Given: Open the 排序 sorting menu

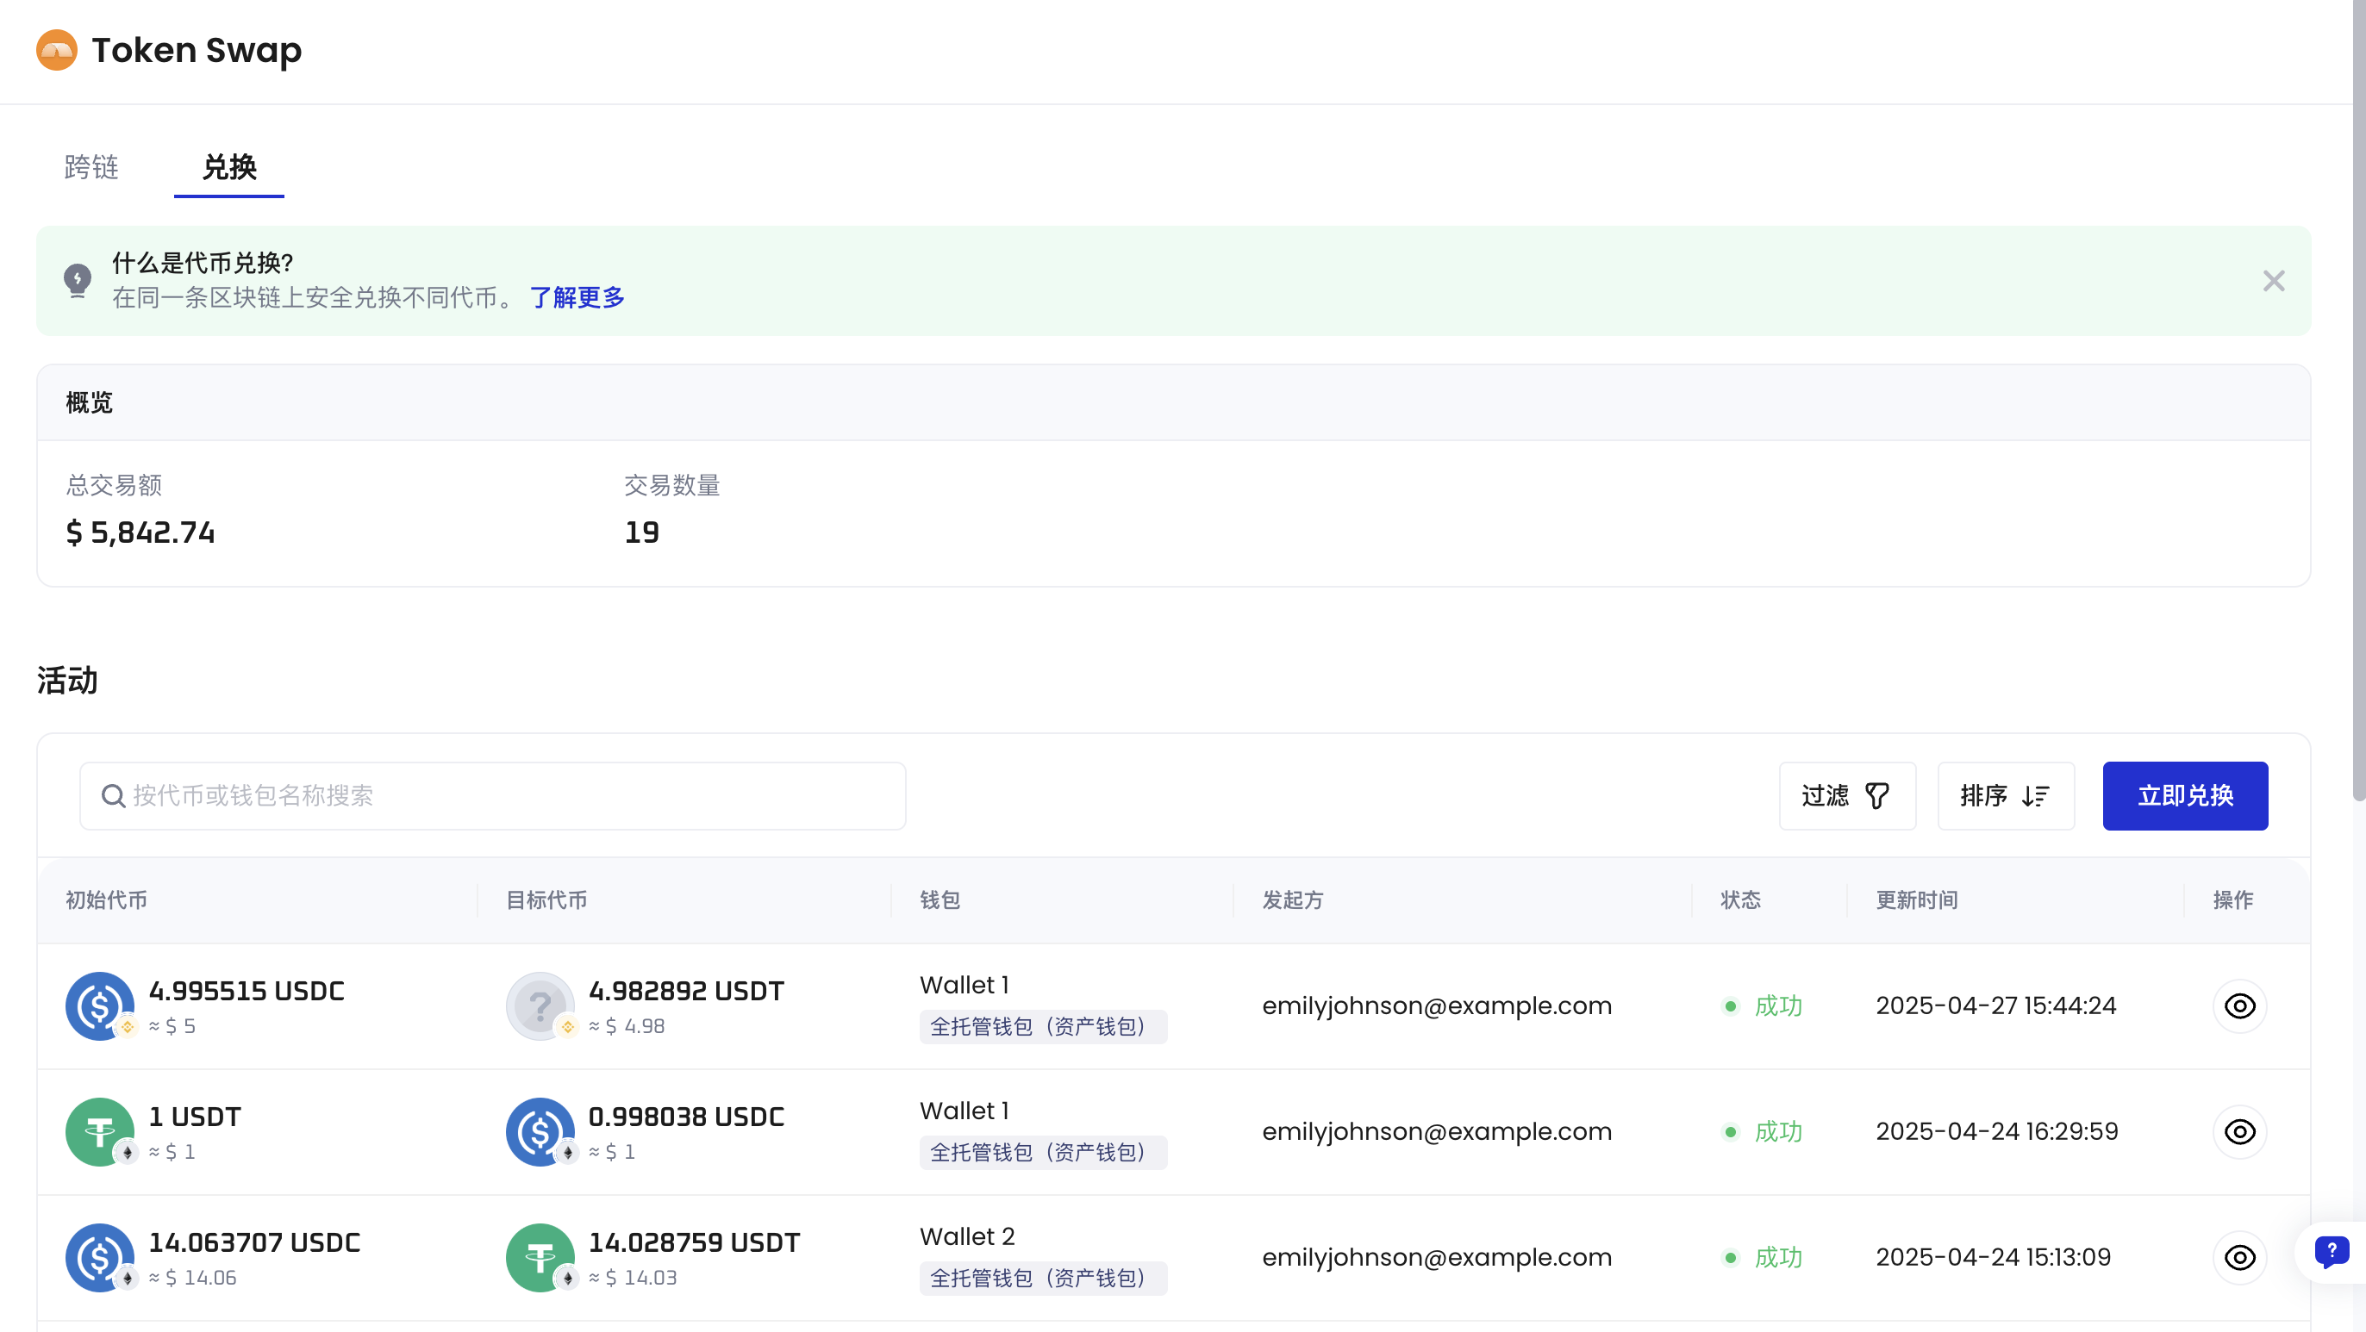Looking at the screenshot, I should click(2005, 796).
